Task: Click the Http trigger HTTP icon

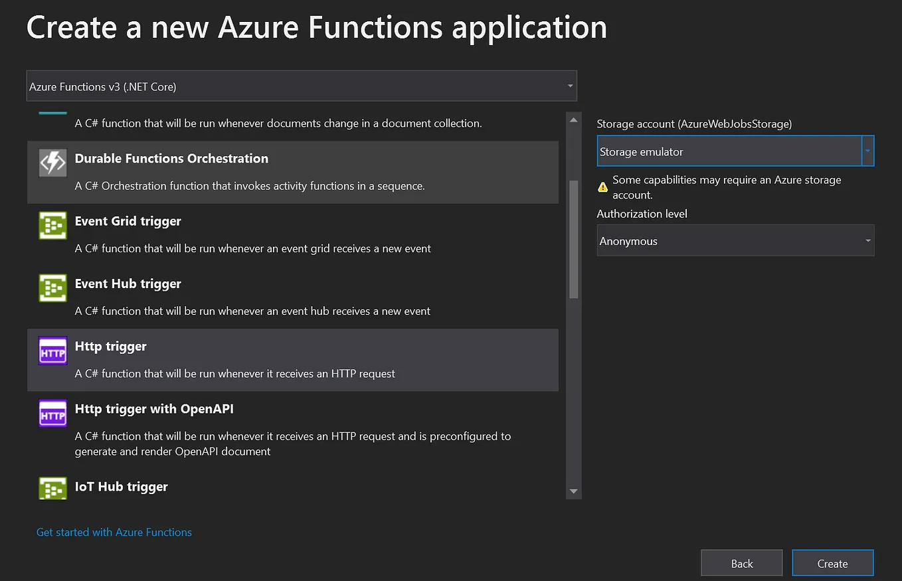Action: tap(52, 351)
